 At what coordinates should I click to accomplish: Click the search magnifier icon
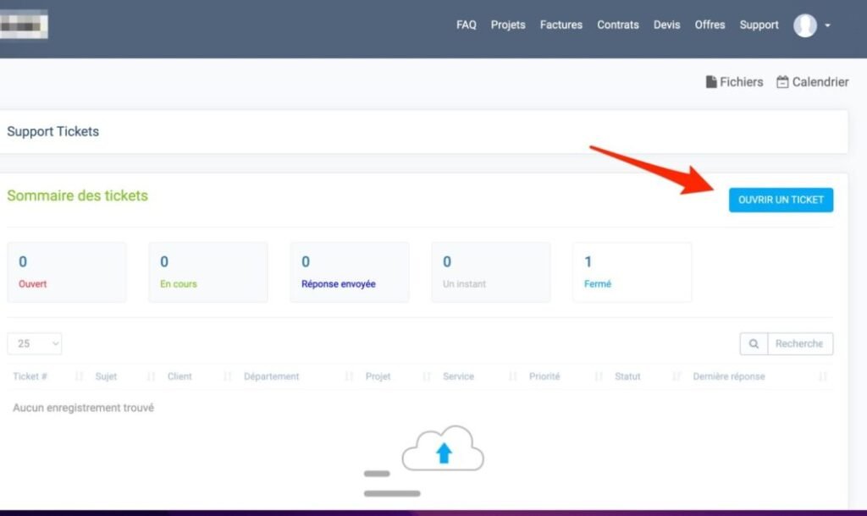pos(754,343)
